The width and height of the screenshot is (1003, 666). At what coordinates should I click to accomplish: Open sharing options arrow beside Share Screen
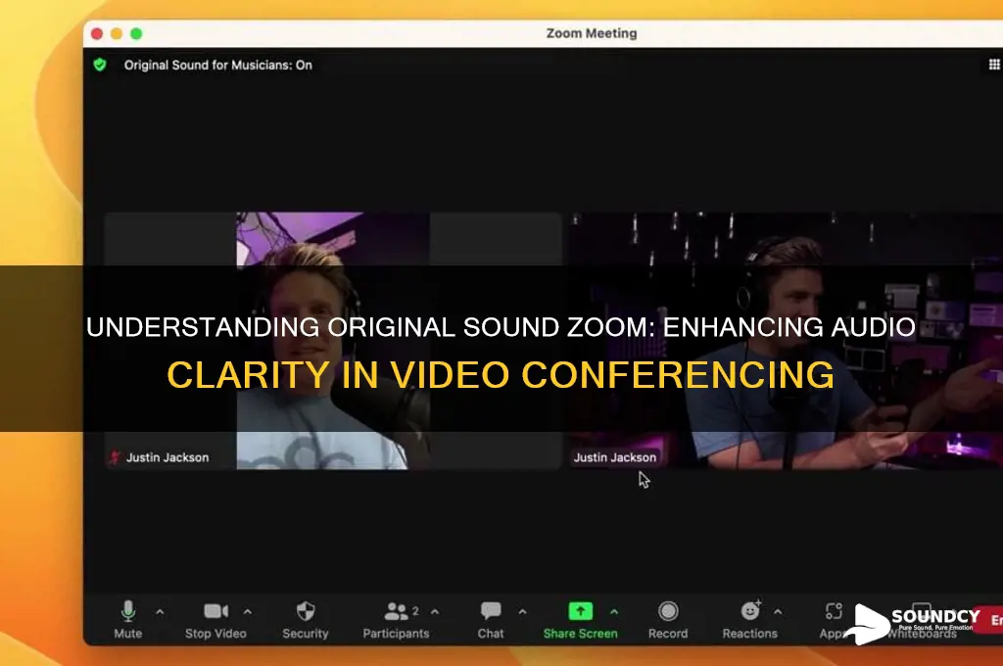pyautogui.click(x=614, y=612)
